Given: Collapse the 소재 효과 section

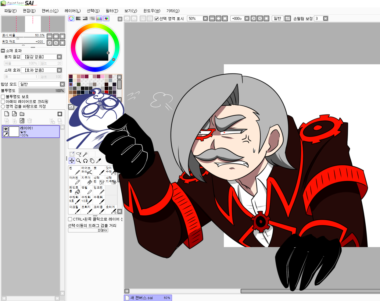Looking at the screenshot, I should (3, 51).
